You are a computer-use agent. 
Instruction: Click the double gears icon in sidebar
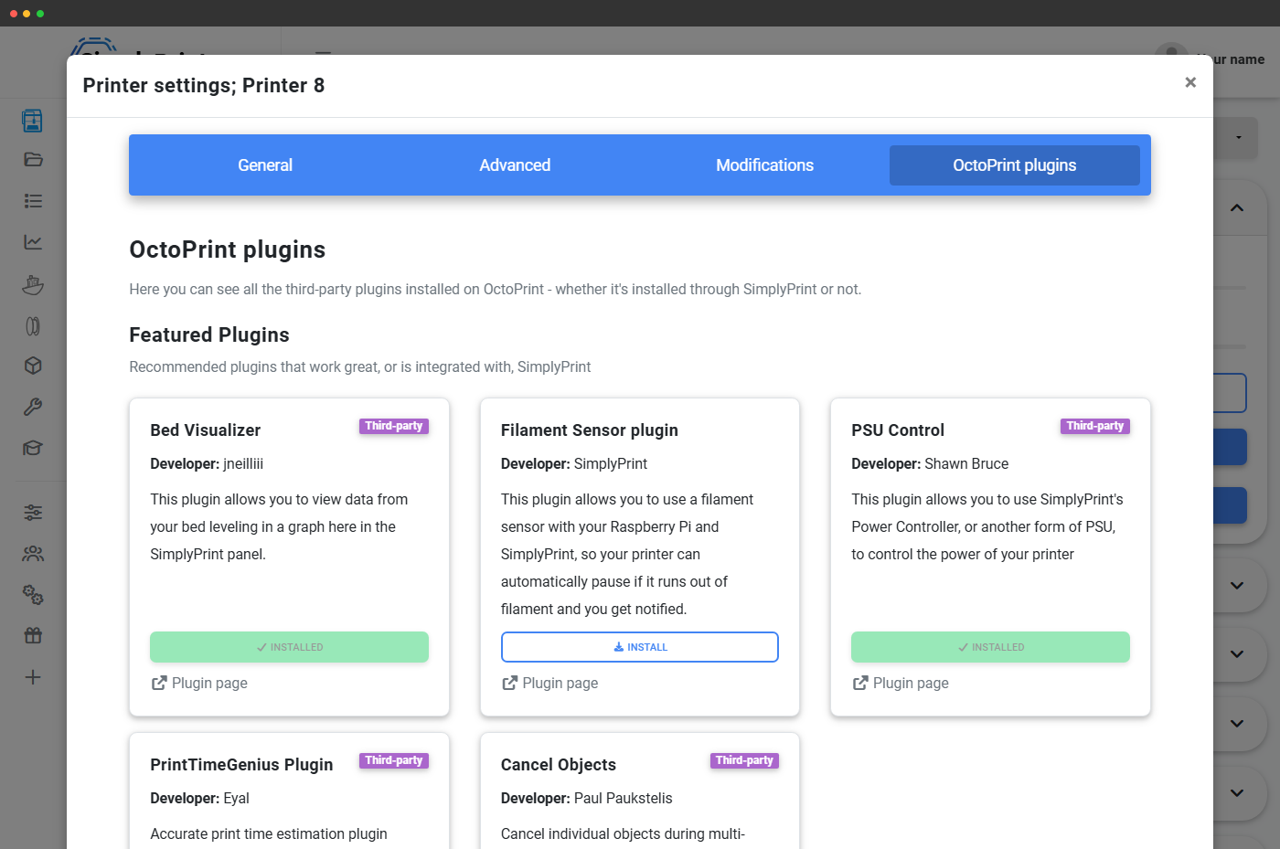(x=33, y=595)
